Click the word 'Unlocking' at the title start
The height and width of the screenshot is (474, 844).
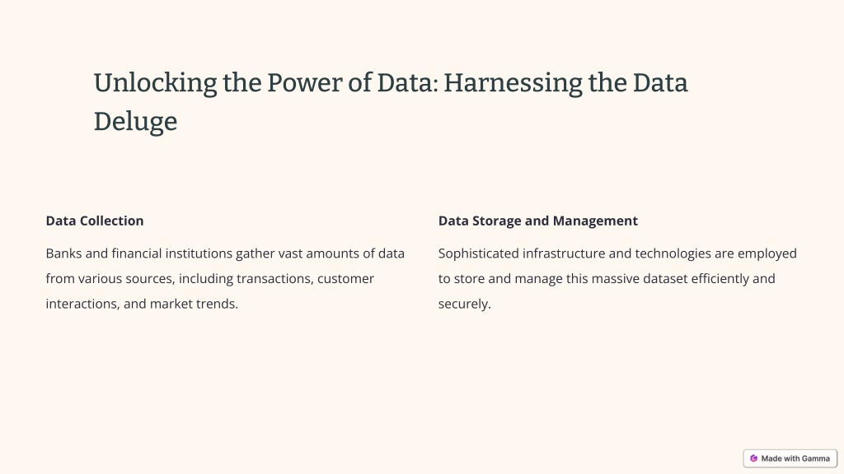tap(155, 83)
